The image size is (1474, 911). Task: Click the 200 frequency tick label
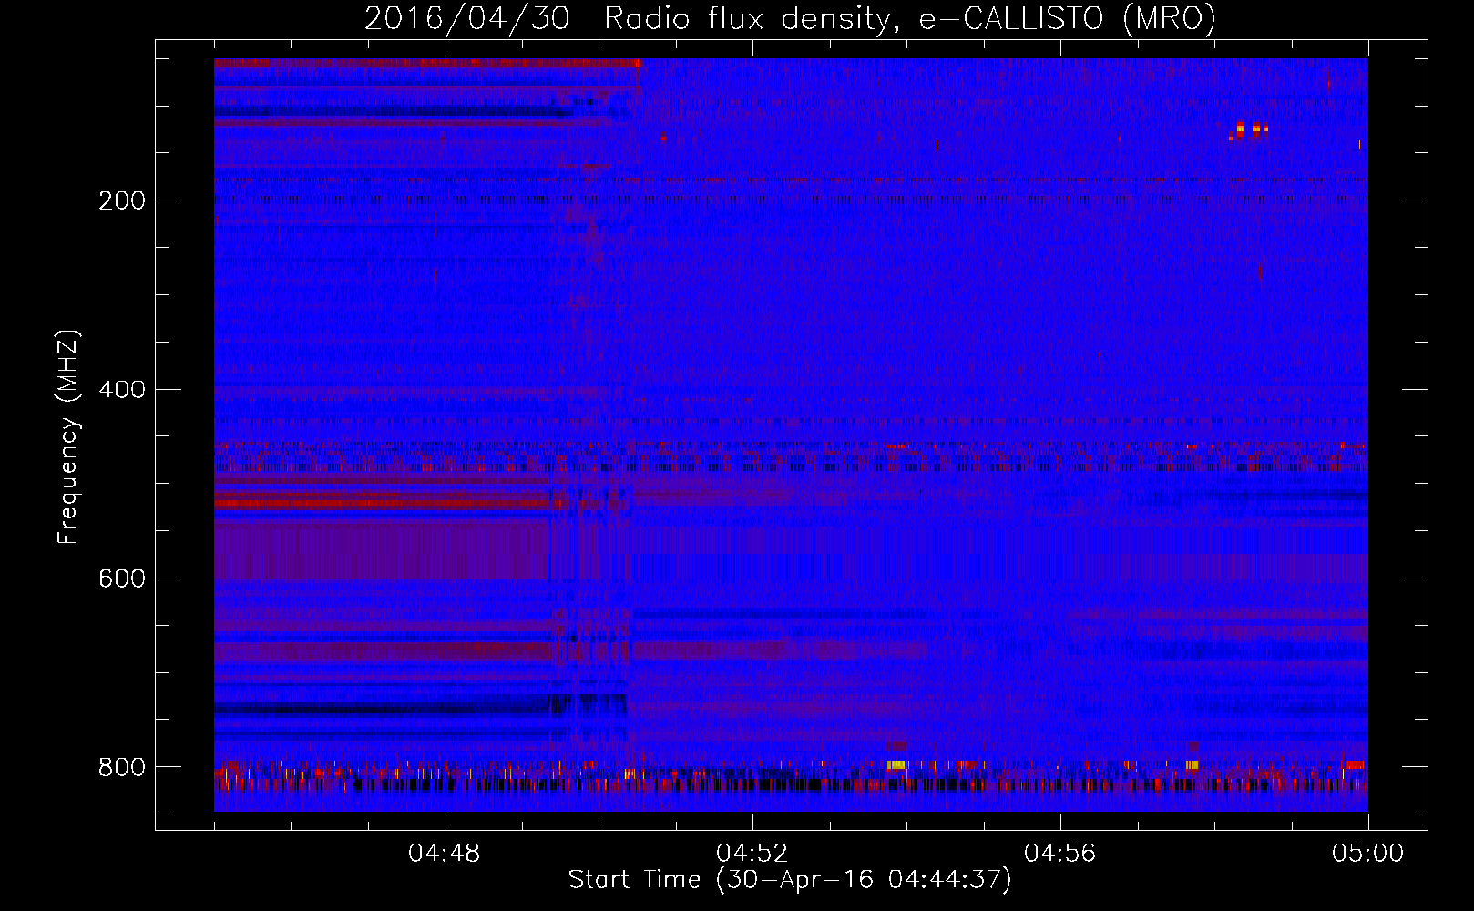coord(122,200)
